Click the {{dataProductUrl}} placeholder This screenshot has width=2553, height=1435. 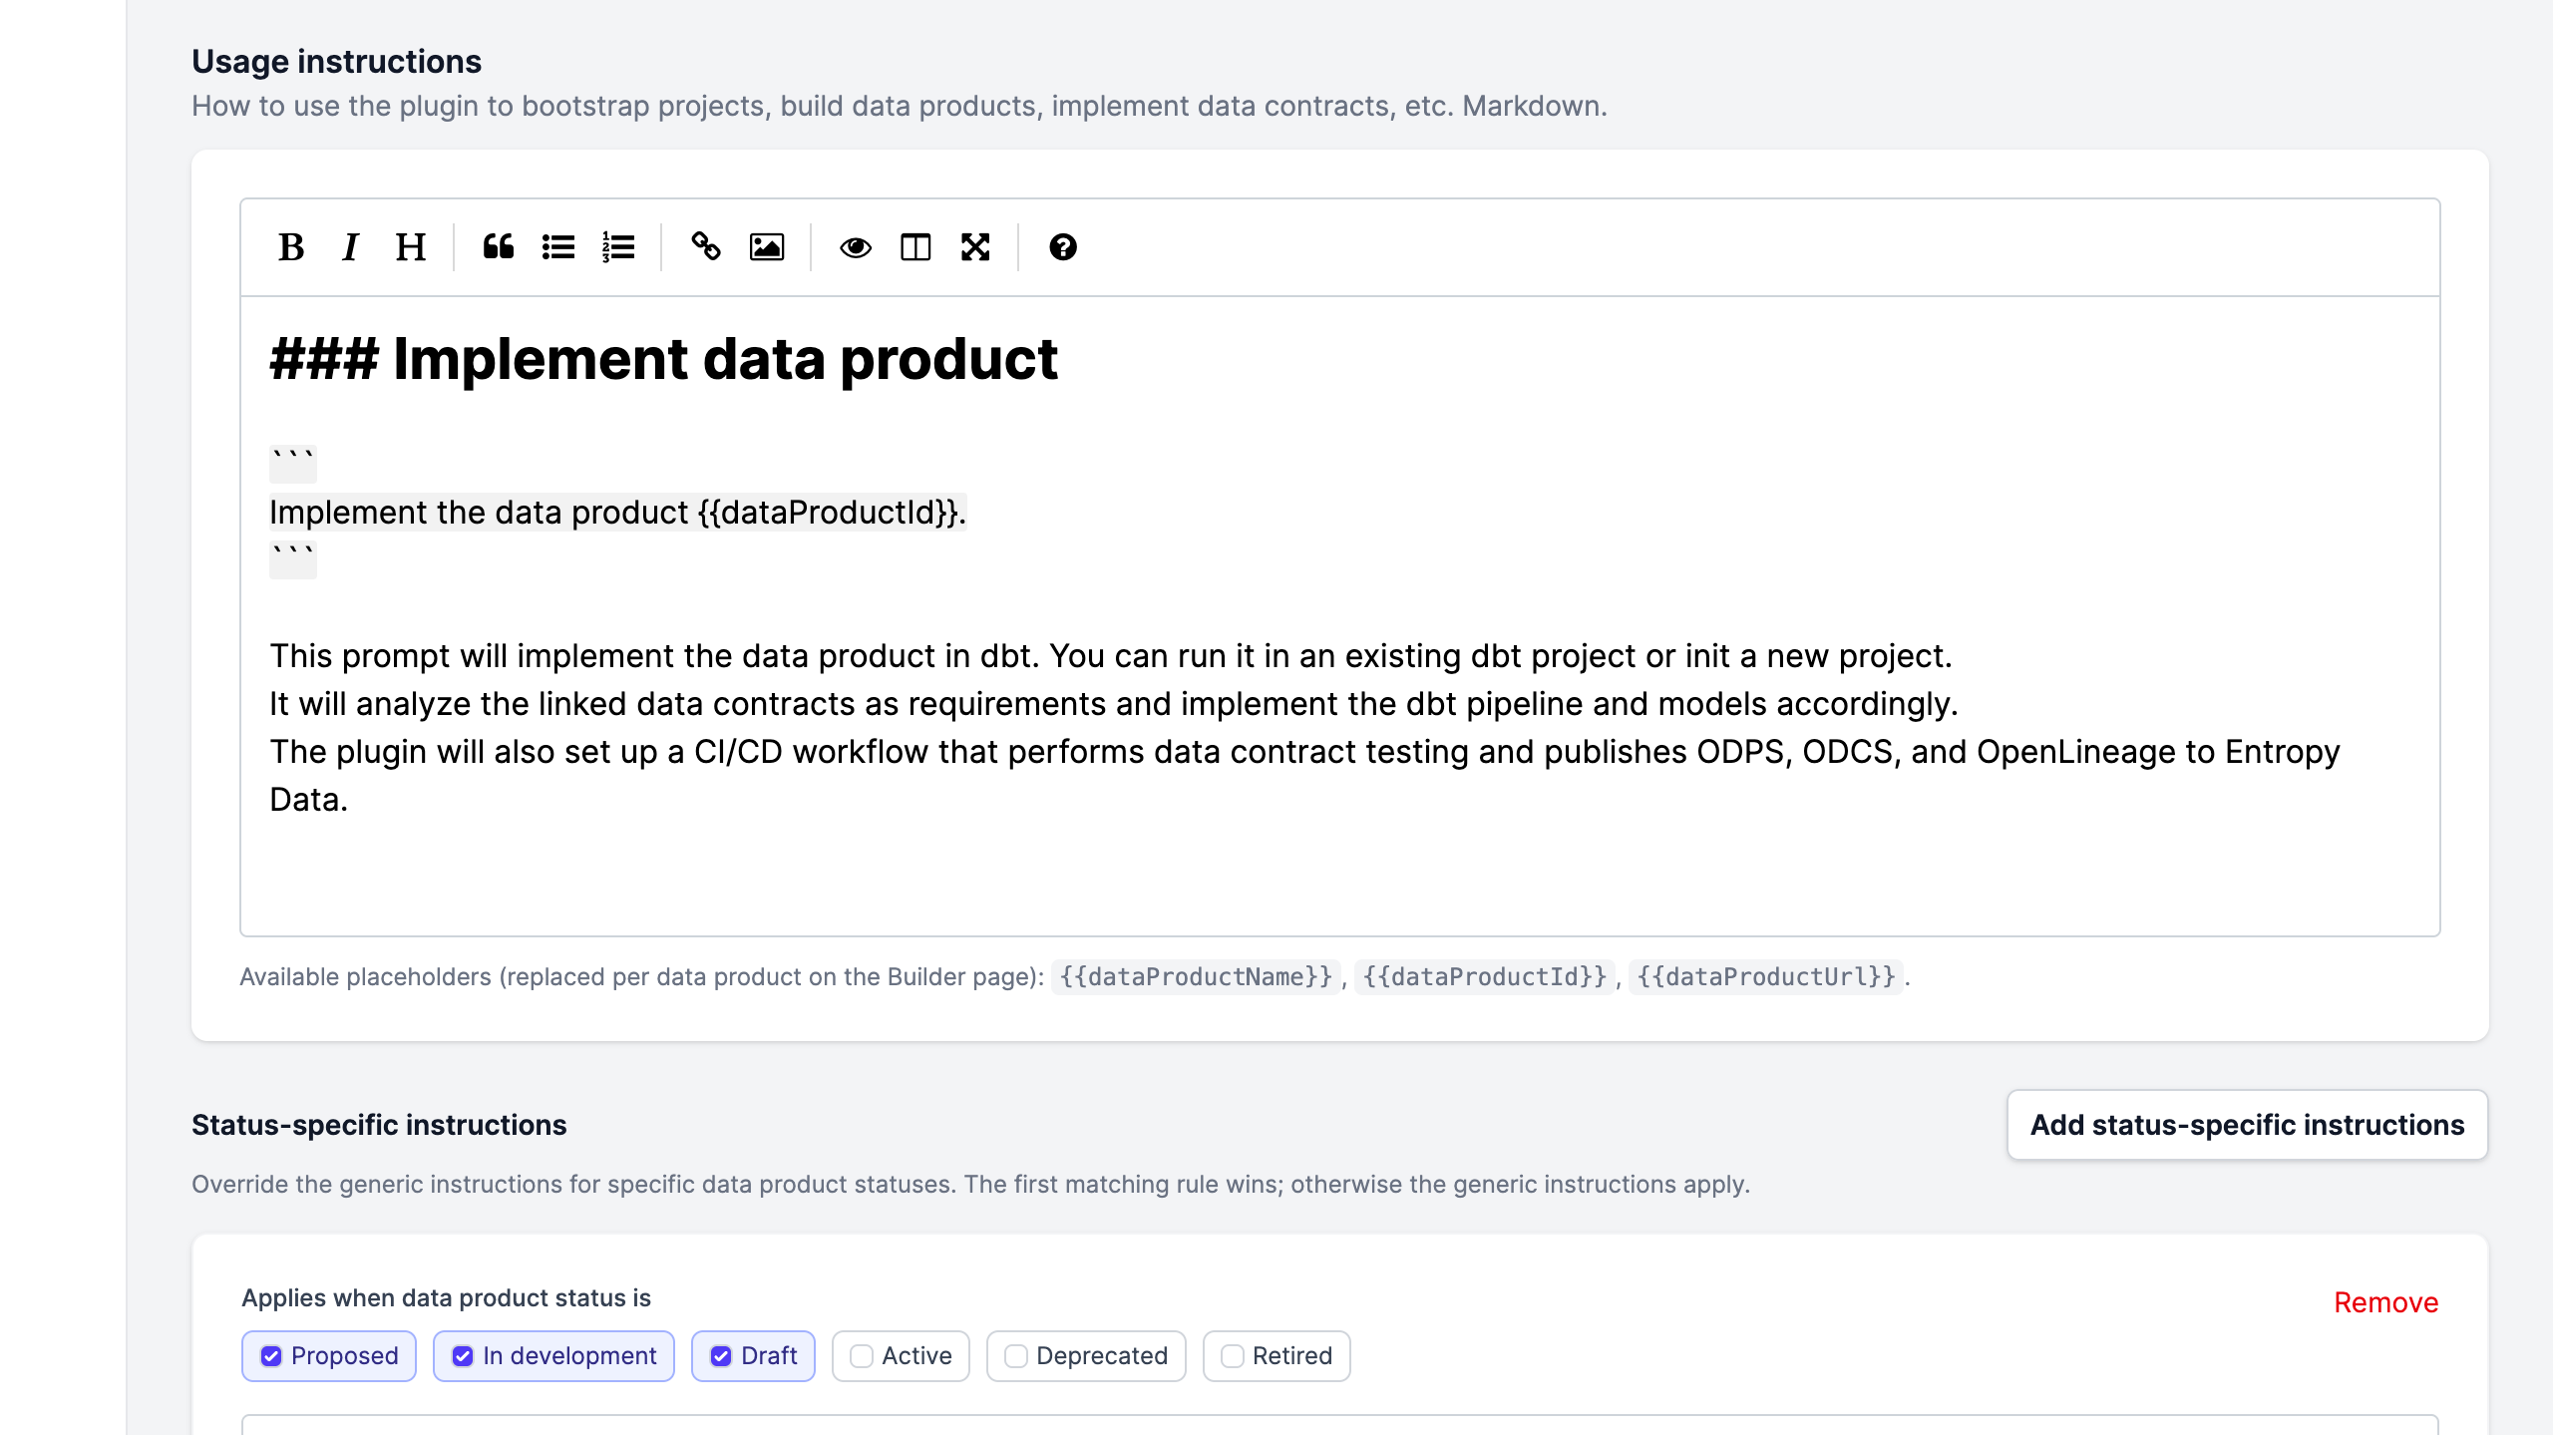1766,976
